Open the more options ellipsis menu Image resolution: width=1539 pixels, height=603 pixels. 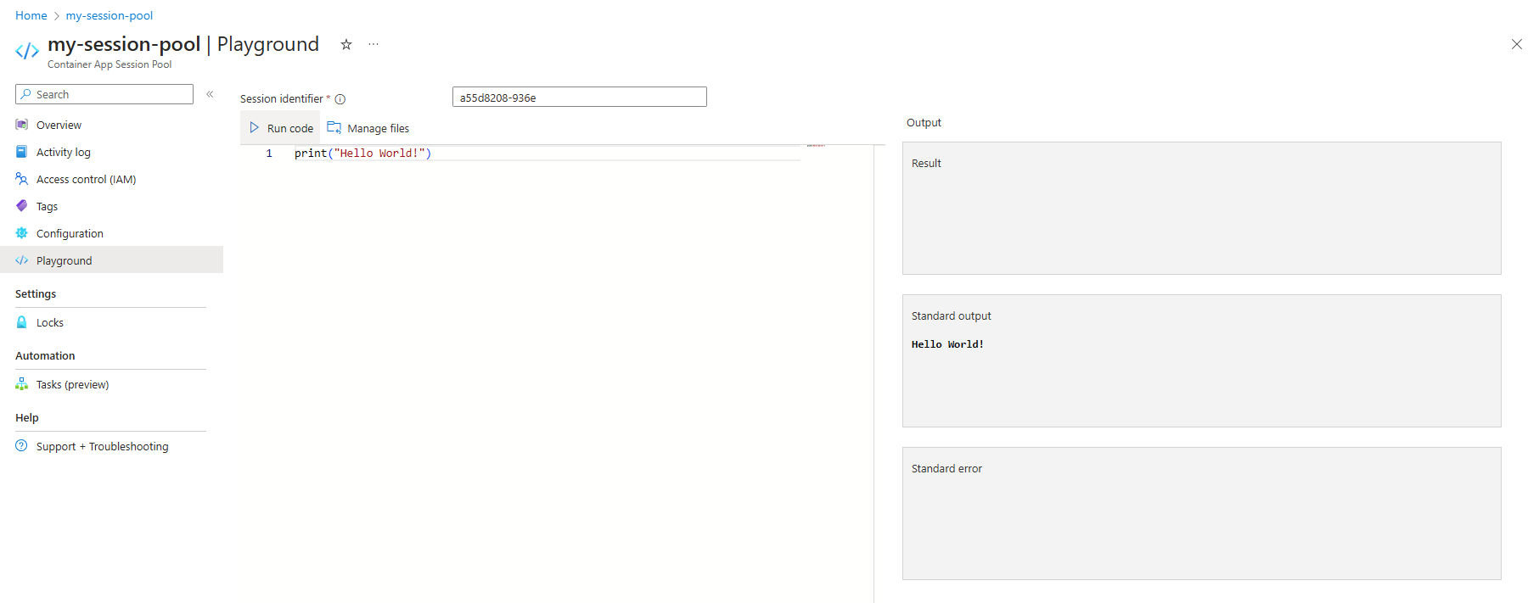[374, 44]
